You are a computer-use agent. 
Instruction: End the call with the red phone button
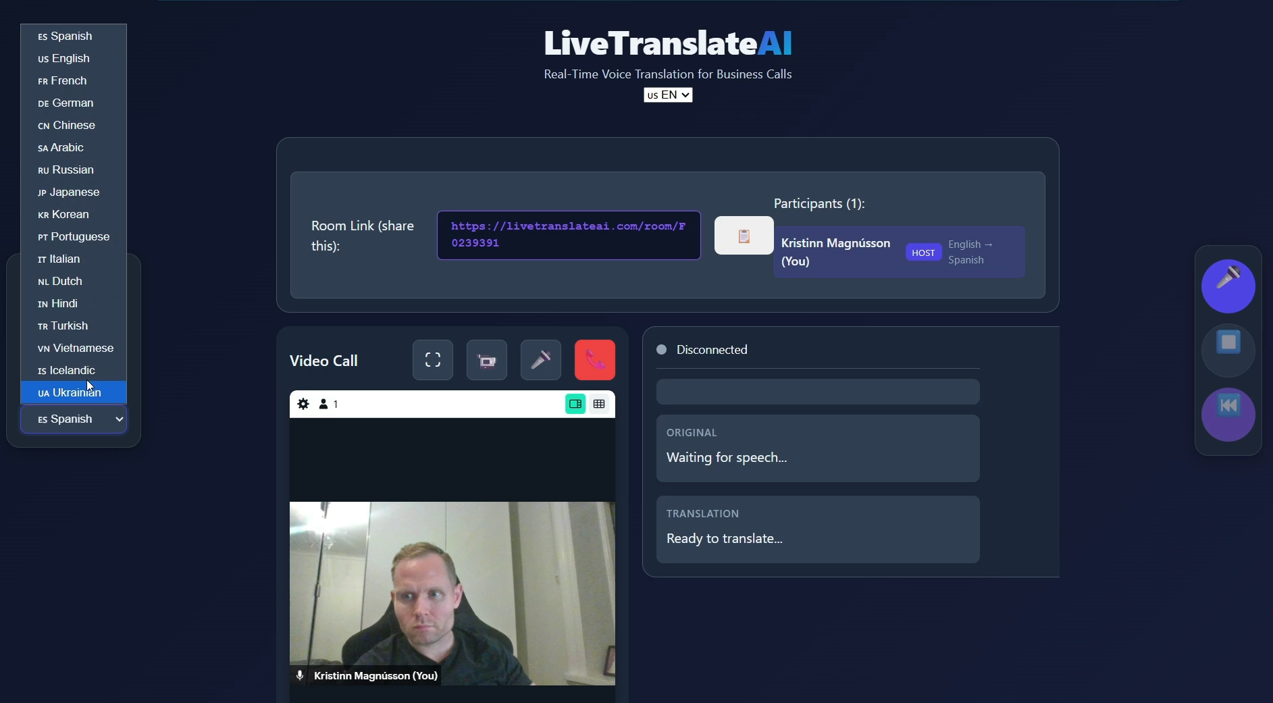594,360
